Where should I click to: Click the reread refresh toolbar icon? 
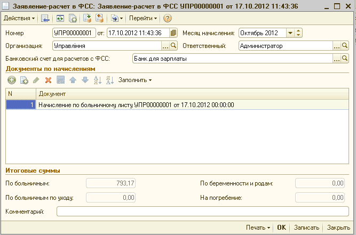60,18
